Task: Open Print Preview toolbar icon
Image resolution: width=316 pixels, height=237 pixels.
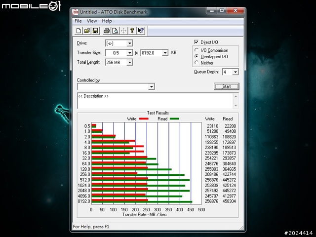Action: point(115,31)
